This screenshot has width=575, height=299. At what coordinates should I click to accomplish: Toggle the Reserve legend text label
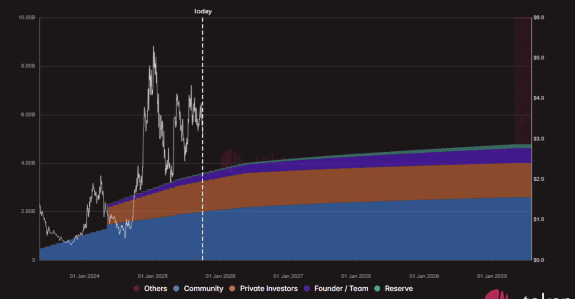pyautogui.click(x=398, y=289)
